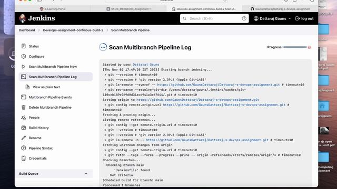This screenshot has width=337, height=189.
Task: Click the Scan Multibranch Pipeline breadcrumb
Action: pyautogui.click(x=130, y=30)
